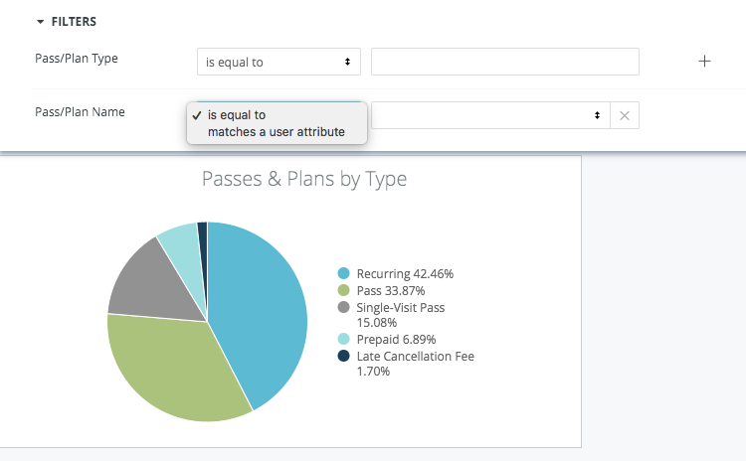Click the Pass/Plan Type value field
The image size is (746, 461).
pyautogui.click(x=504, y=62)
